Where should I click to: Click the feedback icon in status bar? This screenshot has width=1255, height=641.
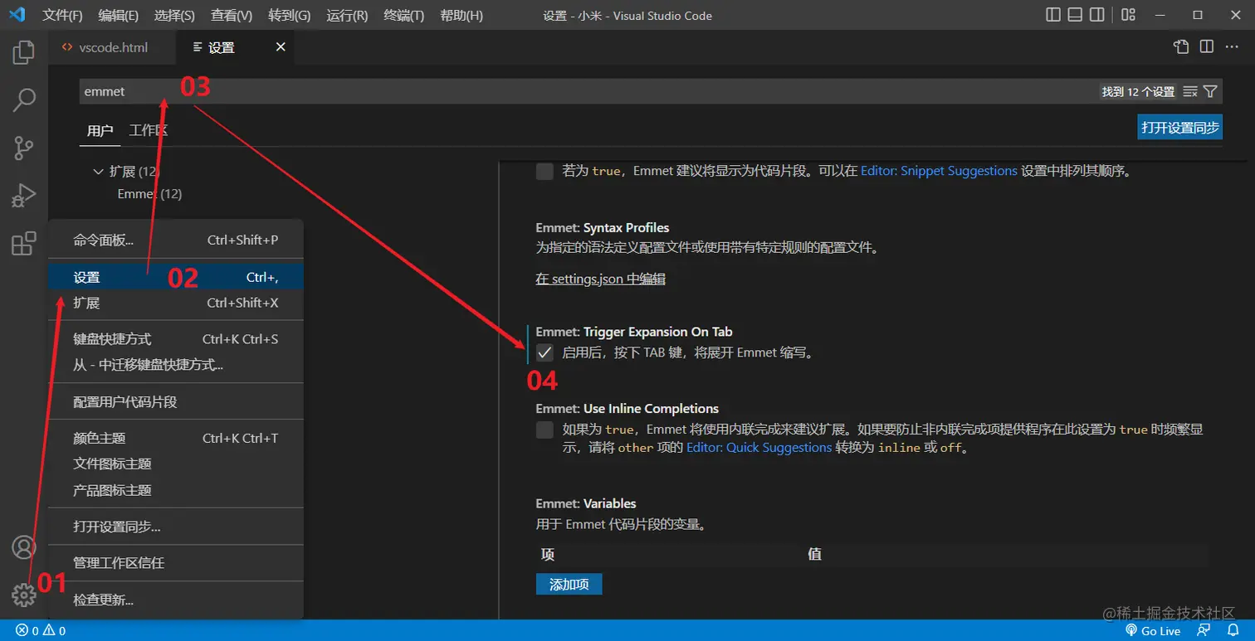coord(1204,631)
